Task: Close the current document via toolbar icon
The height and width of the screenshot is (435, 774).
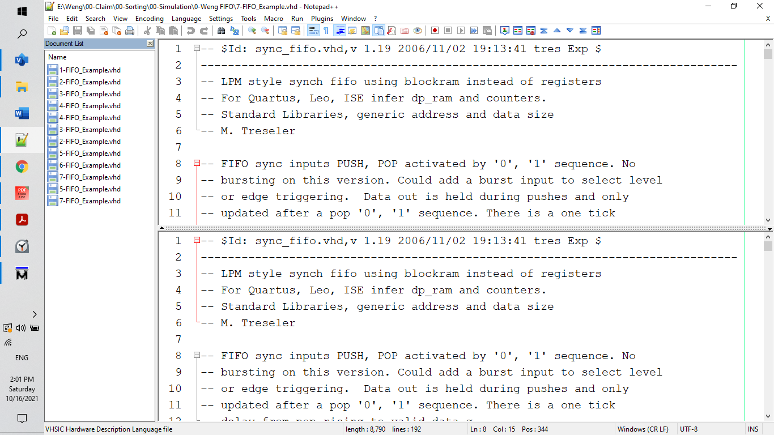Action: (x=104, y=31)
